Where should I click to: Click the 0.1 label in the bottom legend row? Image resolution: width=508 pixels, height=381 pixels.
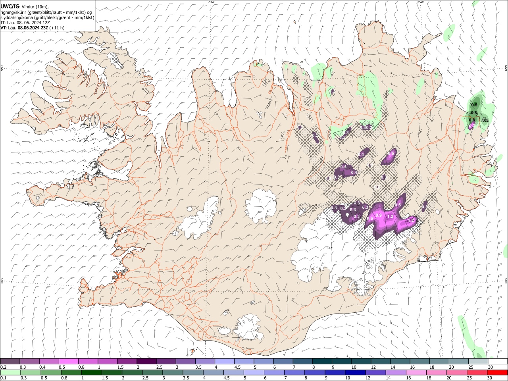[x=3, y=378]
